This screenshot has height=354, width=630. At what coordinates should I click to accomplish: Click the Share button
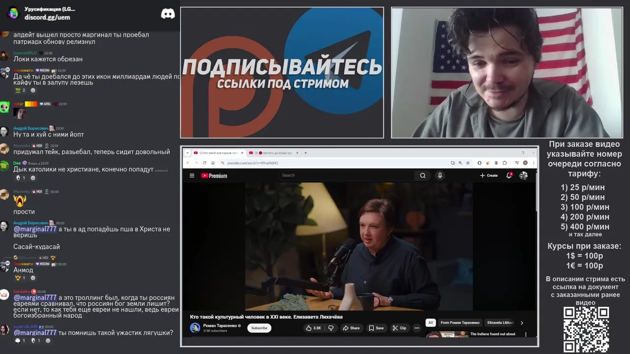point(351,328)
